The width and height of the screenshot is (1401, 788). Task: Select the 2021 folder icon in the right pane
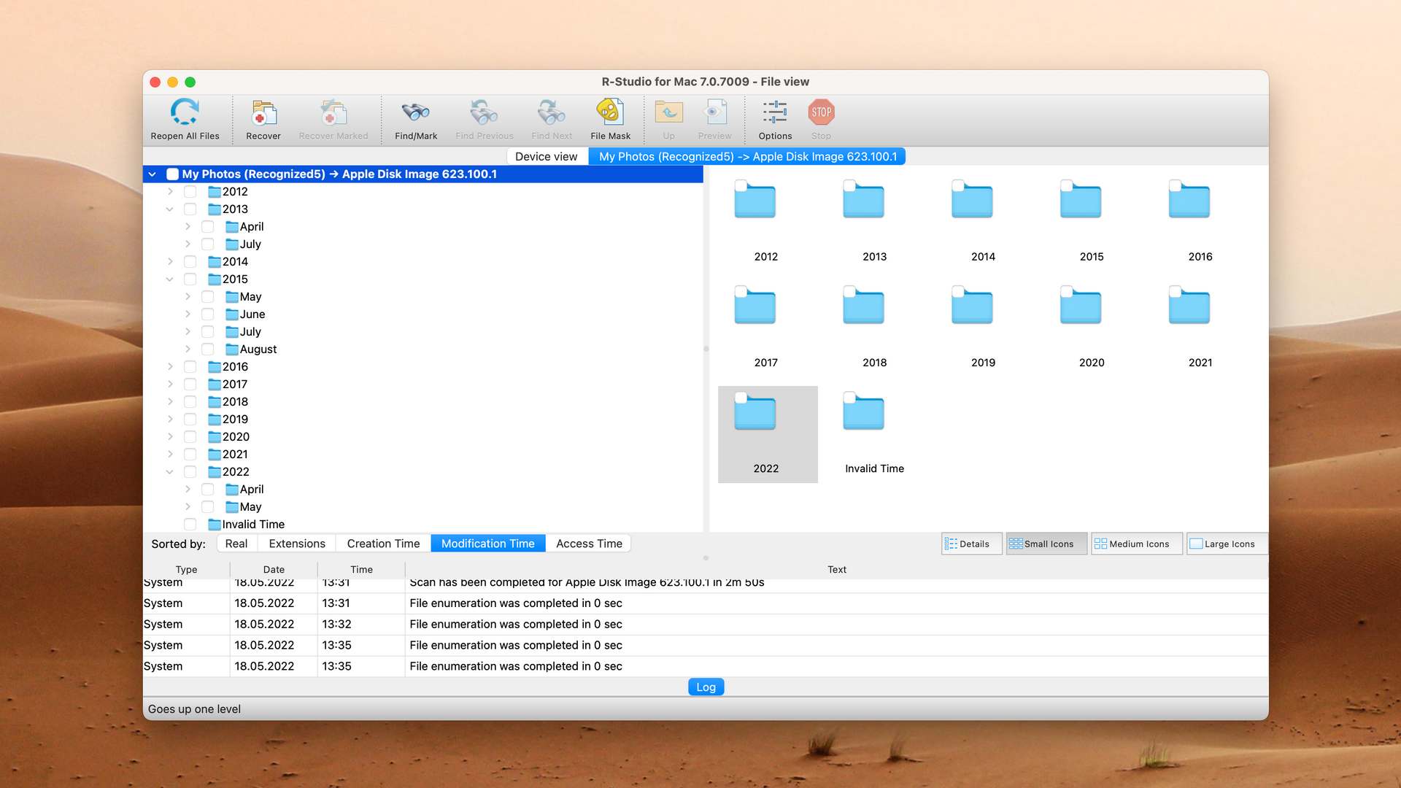(1189, 305)
